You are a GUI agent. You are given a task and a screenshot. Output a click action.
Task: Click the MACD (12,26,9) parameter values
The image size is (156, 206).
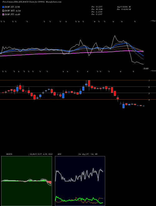tap(41, 154)
